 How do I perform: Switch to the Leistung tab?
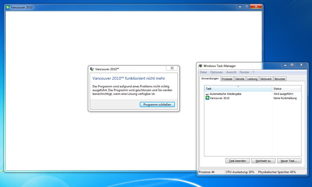[x=252, y=79]
